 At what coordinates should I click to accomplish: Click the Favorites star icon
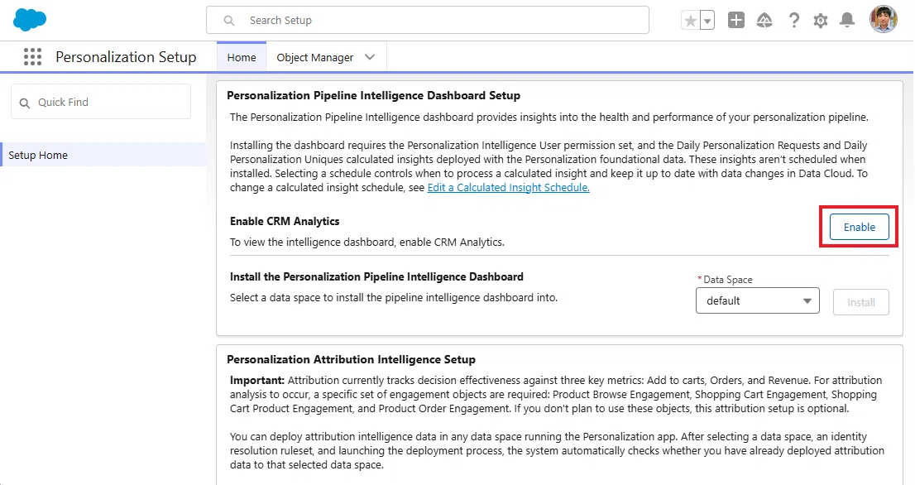tap(690, 21)
